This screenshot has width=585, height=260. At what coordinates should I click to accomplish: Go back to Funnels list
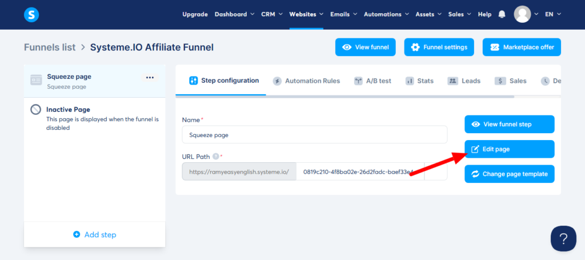point(50,47)
